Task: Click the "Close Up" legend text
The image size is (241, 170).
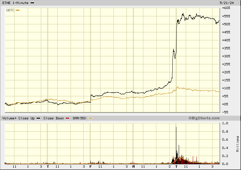Action: pyautogui.click(x=26, y=118)
